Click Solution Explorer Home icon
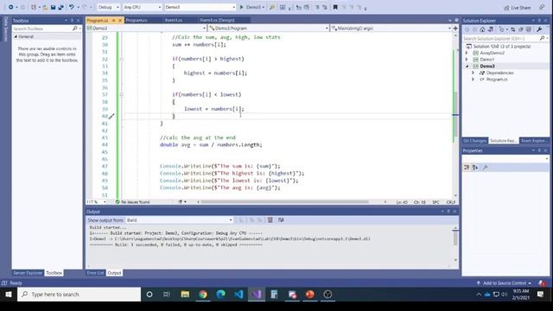553x311 pixels. (482, 29)
